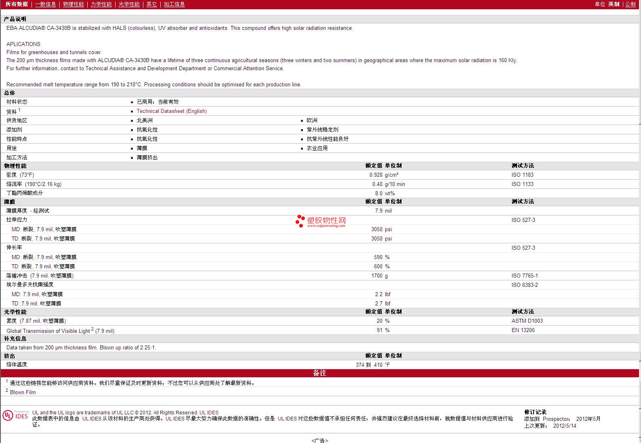Viewport: 641px width, 443px height.
Task: Click the Blown Film footnote text
Action: click(23, 392)
